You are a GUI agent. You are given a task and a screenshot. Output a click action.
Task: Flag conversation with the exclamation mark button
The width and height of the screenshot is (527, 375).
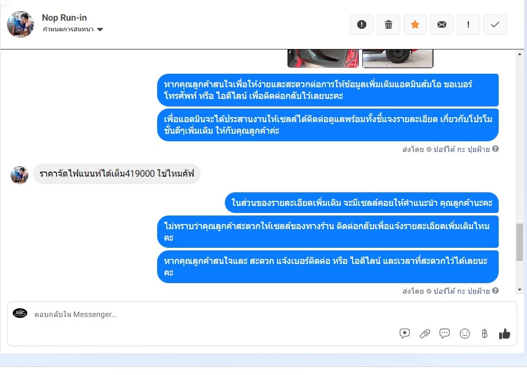tap(468, 25)
